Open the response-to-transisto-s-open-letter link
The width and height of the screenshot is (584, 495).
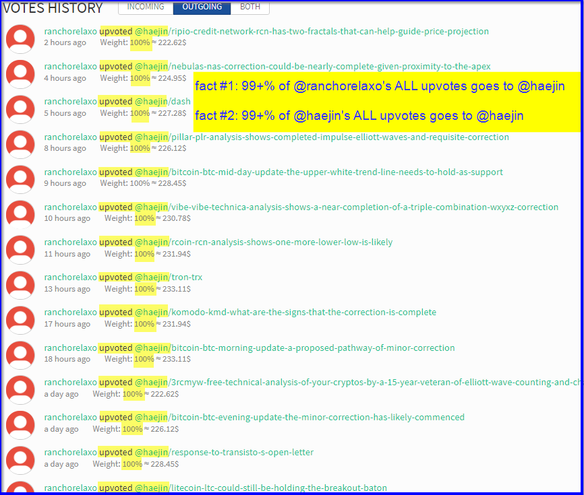click(x=224, y=452)
